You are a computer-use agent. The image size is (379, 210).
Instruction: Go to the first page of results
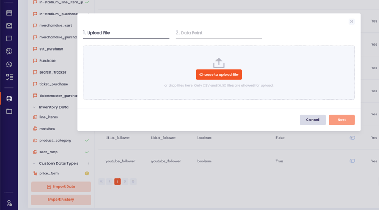coord(101,181)
